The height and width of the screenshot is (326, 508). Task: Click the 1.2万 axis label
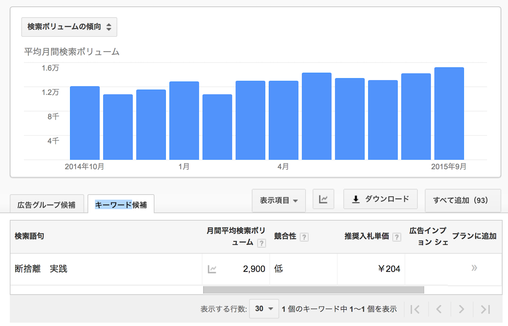pos(50,92)
